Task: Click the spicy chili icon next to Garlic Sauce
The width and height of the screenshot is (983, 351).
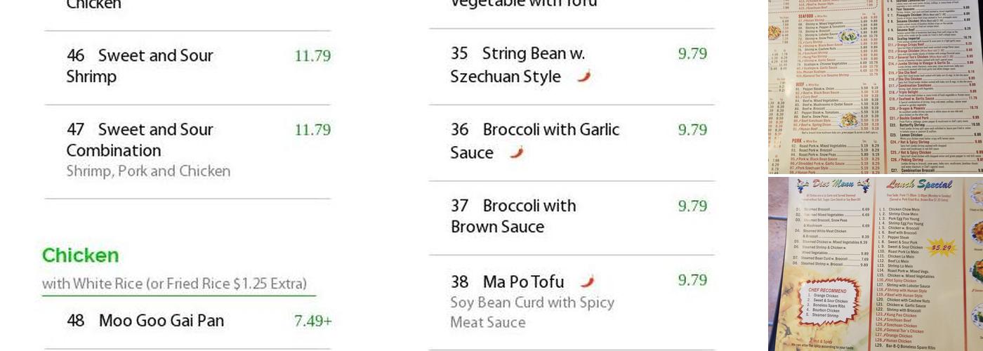Action: coord(517,152)
